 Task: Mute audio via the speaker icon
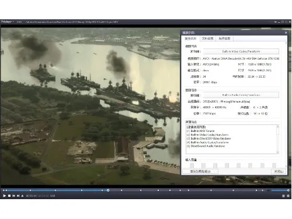tap(269, 190)
